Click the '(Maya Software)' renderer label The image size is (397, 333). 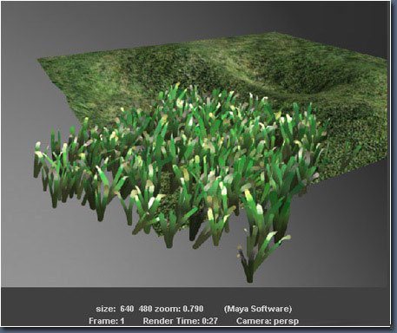(x=258, y=309)
